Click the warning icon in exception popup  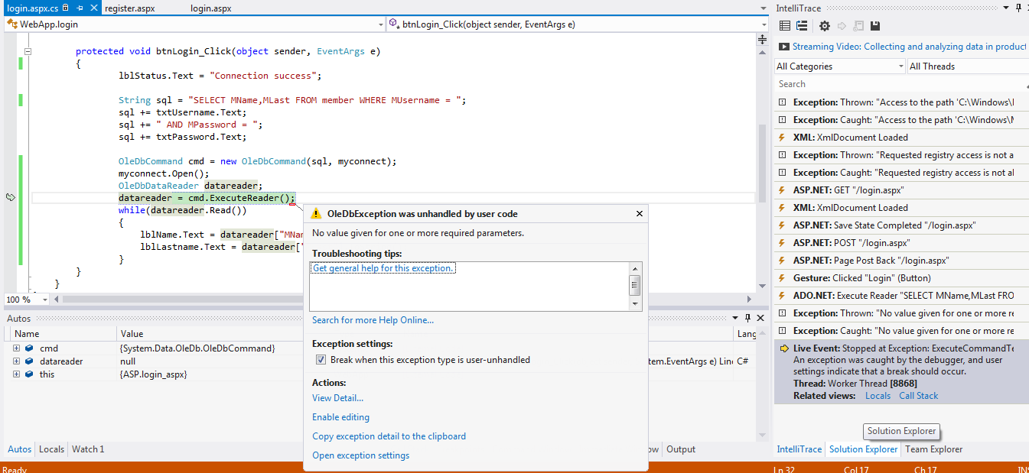point(317,214)
